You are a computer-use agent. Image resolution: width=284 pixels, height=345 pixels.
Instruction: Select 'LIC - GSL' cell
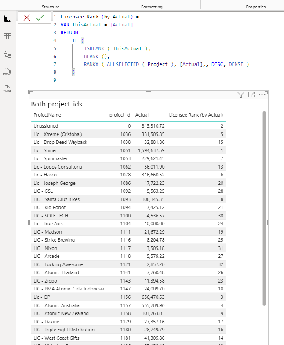click(x=43, y=191)
